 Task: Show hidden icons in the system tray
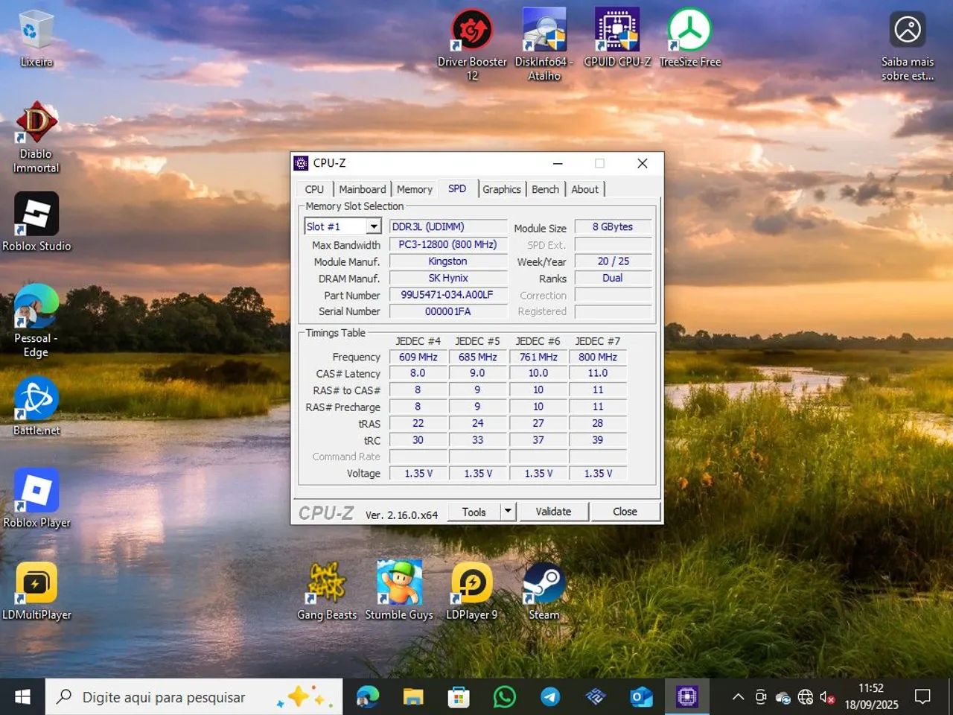pyautogui.click(x=737, y=696)
